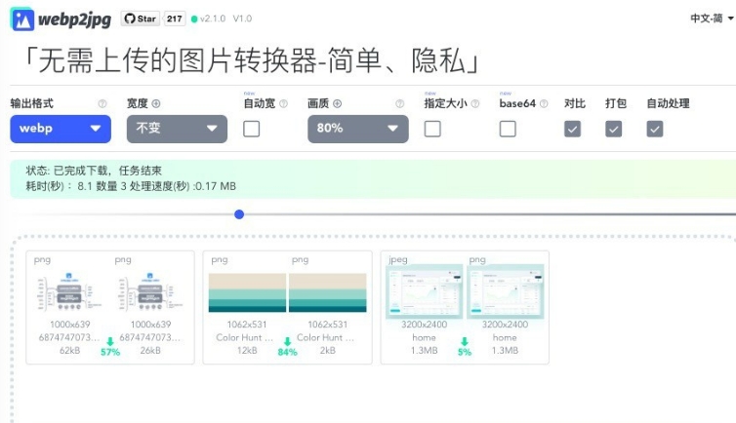The width and height of the screenshot is (736, 423).
Task: Click the help icon beside base64
Action: tap(544, 103)
